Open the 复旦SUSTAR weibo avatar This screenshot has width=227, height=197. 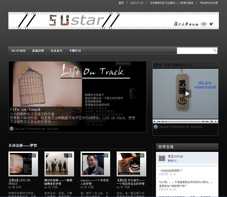point(162,158)
